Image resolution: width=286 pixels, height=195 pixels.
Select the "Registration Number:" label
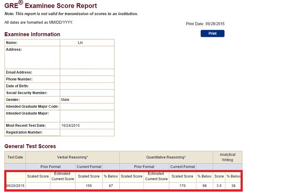[x=24, y=132]
